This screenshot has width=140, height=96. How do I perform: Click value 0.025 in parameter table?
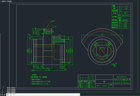click(125, 23)
